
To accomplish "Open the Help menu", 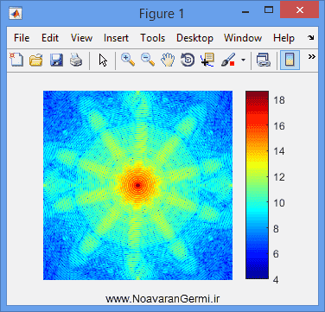I will 284,38.
